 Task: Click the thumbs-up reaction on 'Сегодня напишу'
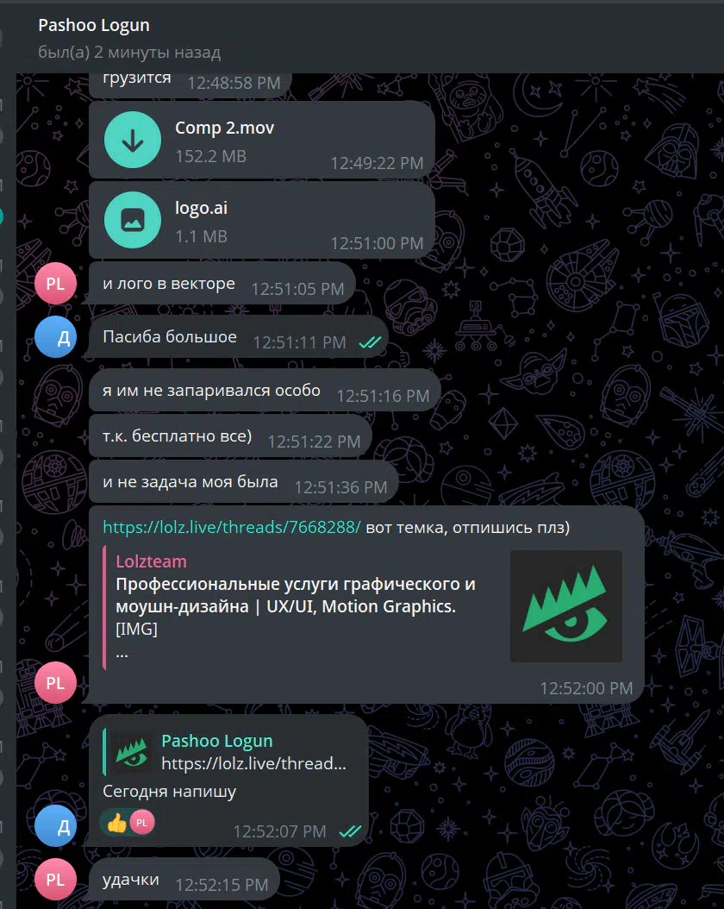coord(117,823)
